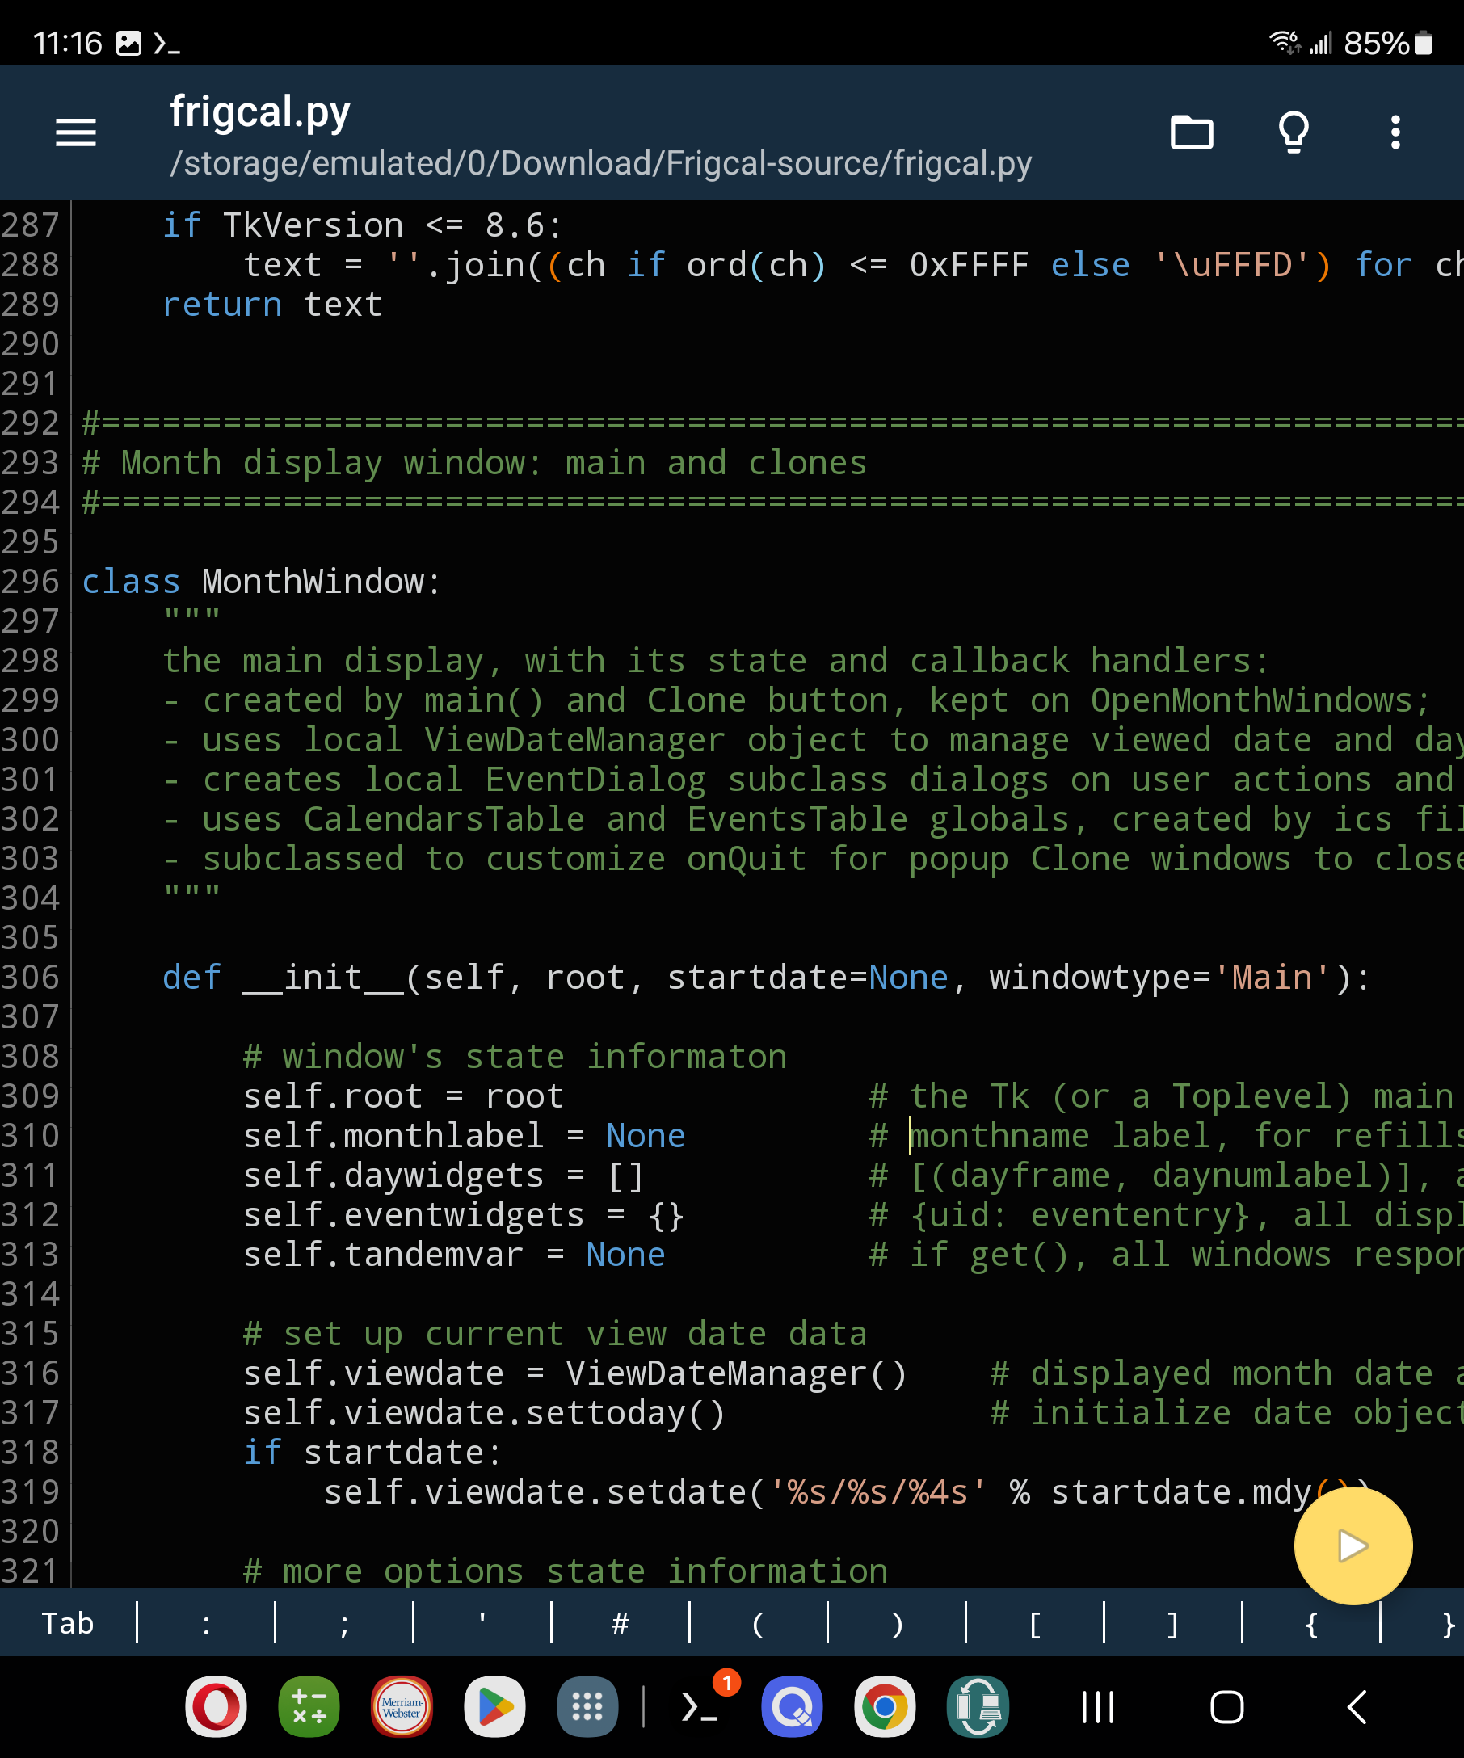
Task: Open the Merriam-Webster dictionary app
Action: [x=402, y=1707]
